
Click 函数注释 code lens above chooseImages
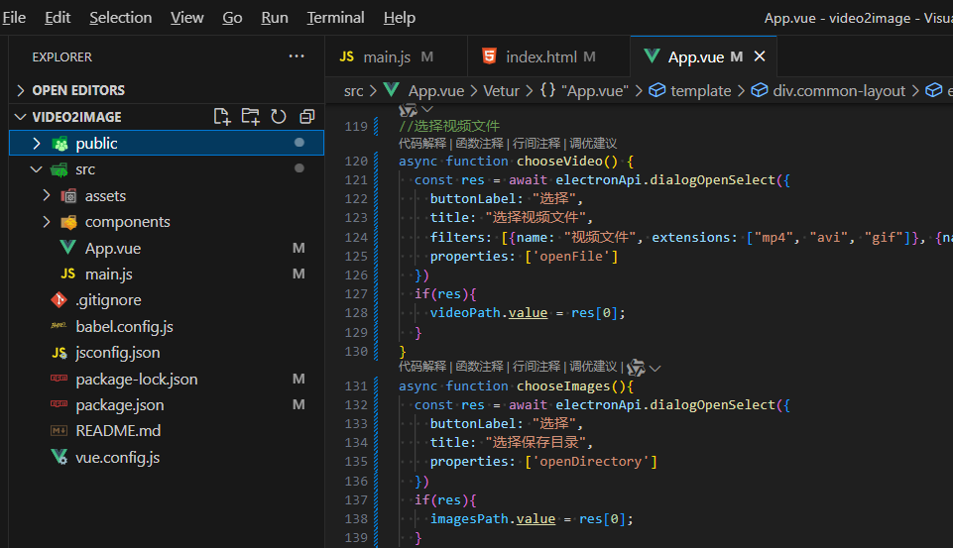[x=480, y=367]
